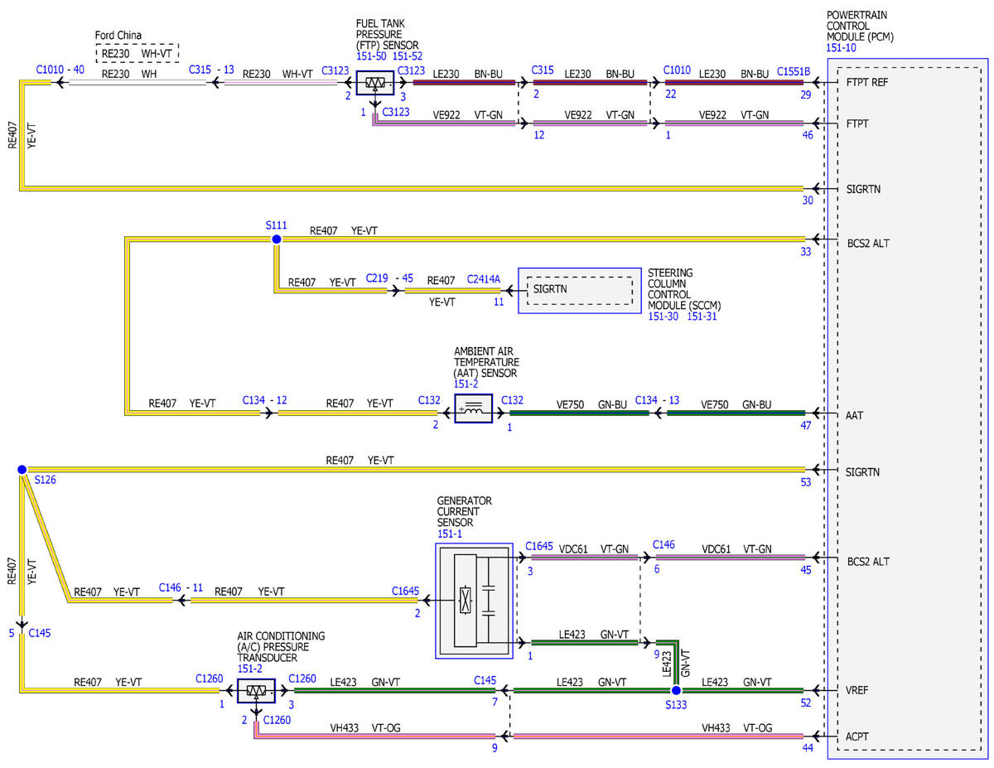Screen dimensions: 994x768
Task: Open the 151-1 generator sensor reference
Action: [x=452, y=534]
